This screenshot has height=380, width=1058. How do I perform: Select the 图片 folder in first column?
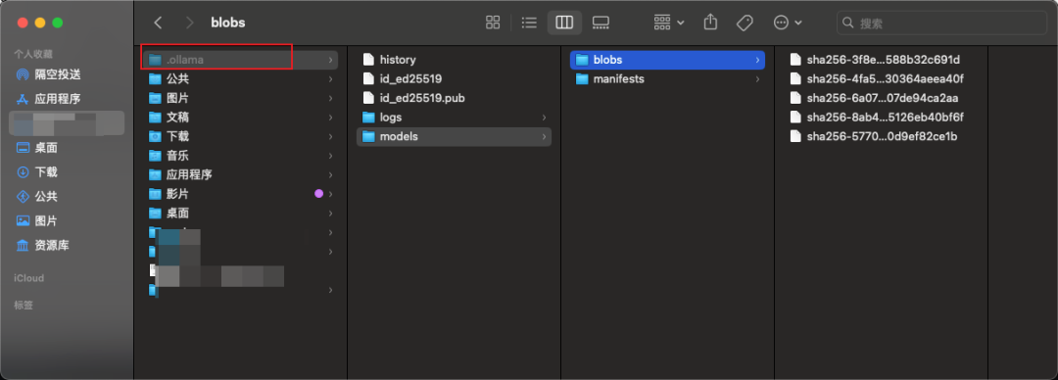[x=241, y=98]
